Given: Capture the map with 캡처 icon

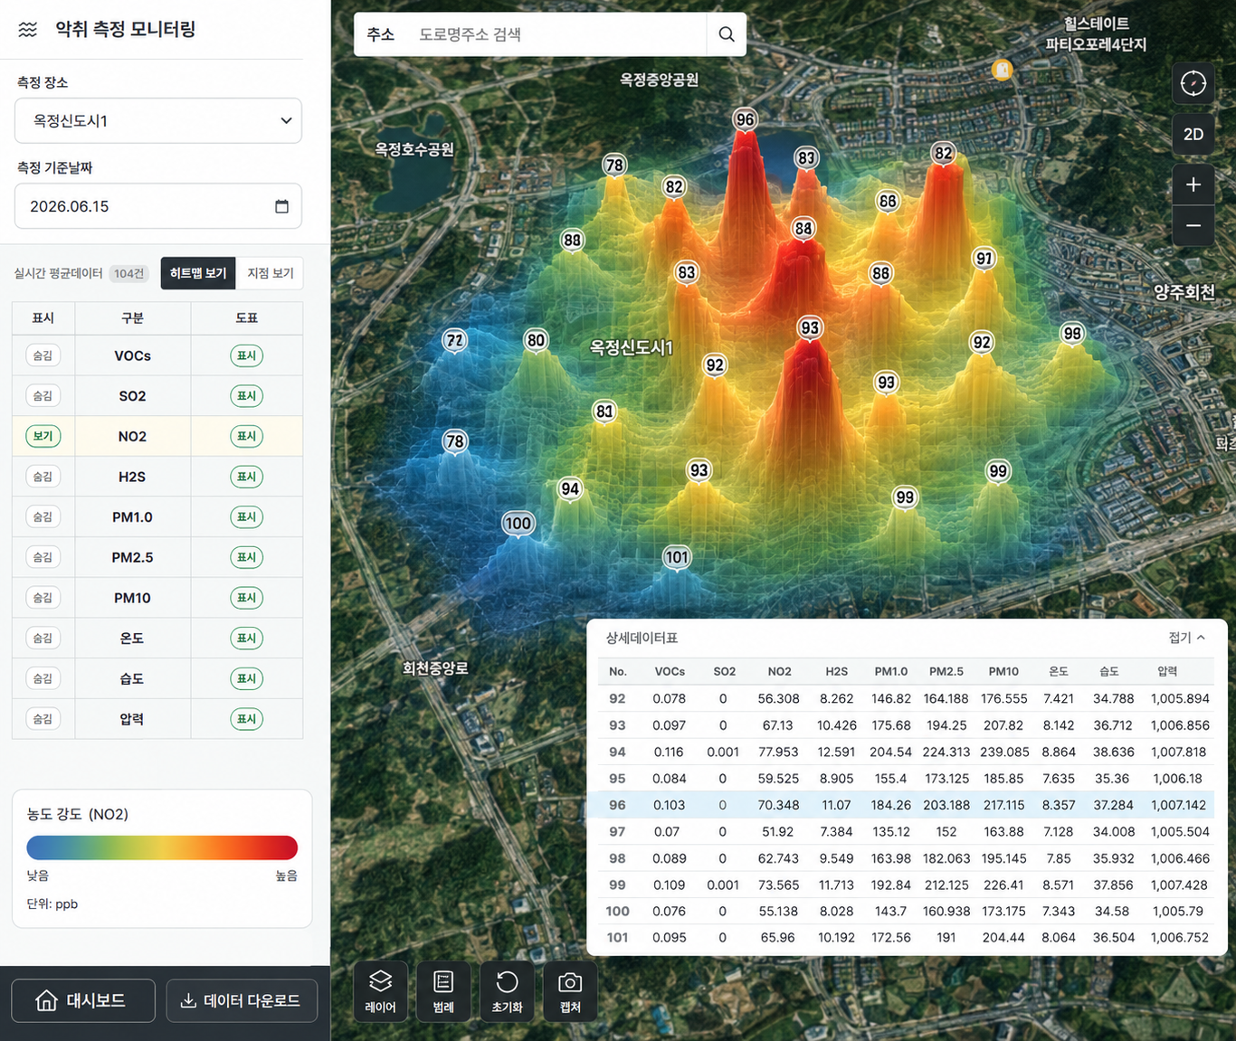Looking at the screenshot, I should pos(570,991).
